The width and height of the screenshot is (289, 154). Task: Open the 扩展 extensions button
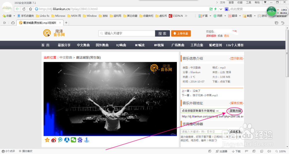203,16
